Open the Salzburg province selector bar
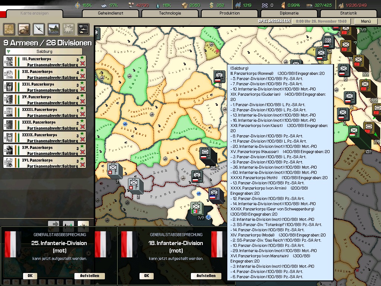 (44, 51)
